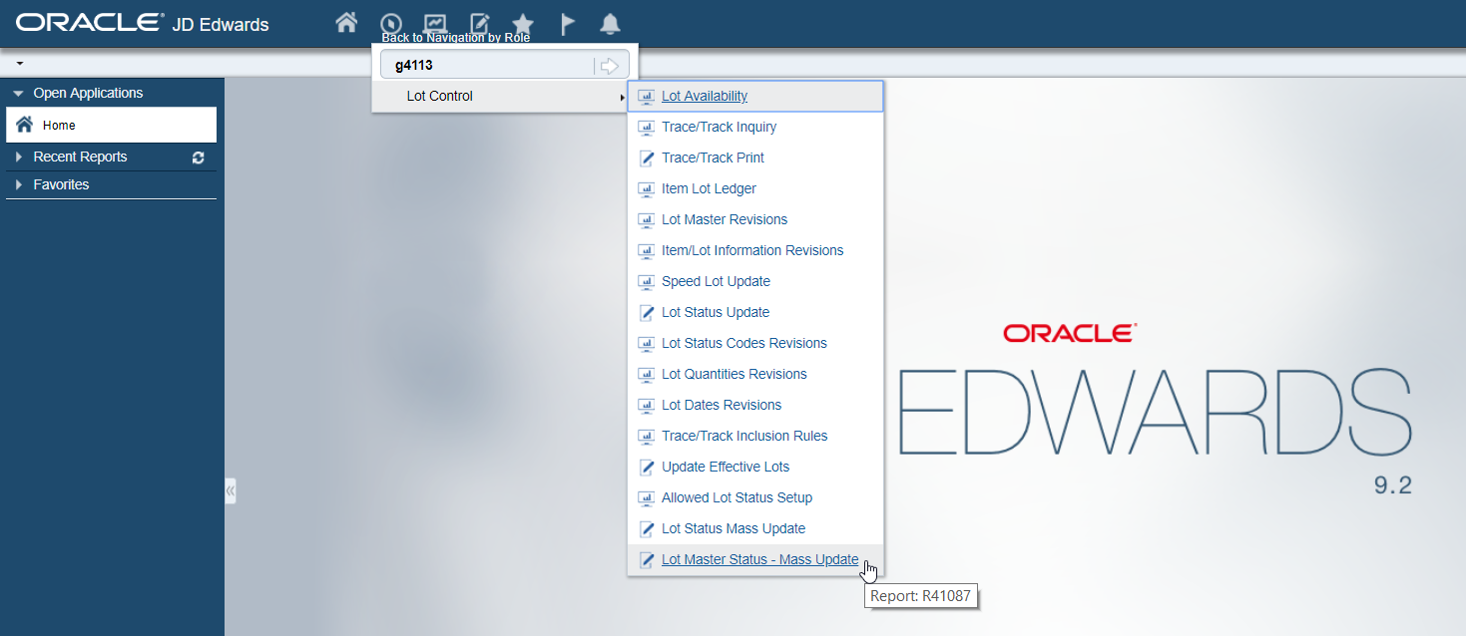Click the Oracle JD Edwards logo

[143, 23]
